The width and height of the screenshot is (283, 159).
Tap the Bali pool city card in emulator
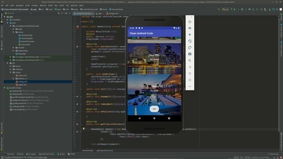pyautogui.click(x=154, y=90)
